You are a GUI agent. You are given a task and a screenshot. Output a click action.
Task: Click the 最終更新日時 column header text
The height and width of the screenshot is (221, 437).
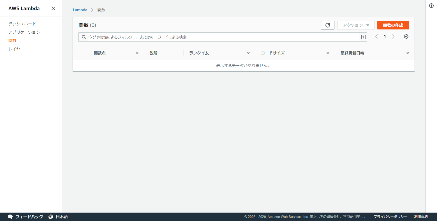(x=352, y=53)
